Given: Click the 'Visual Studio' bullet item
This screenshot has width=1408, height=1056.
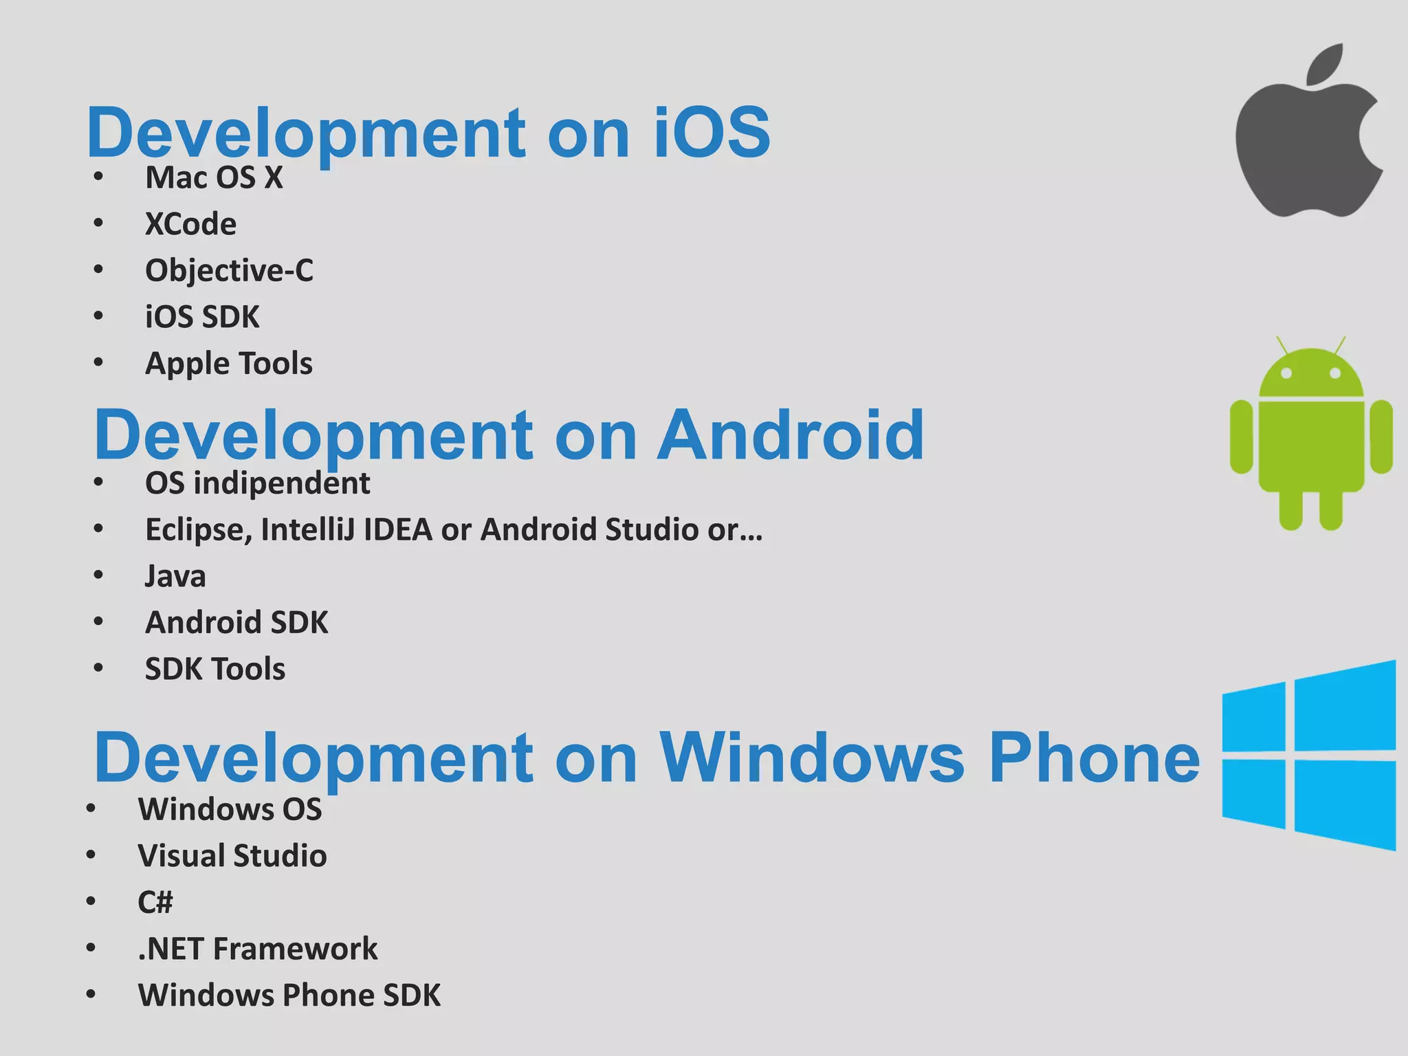Looking at the screenshot, I should click(232, 856).
